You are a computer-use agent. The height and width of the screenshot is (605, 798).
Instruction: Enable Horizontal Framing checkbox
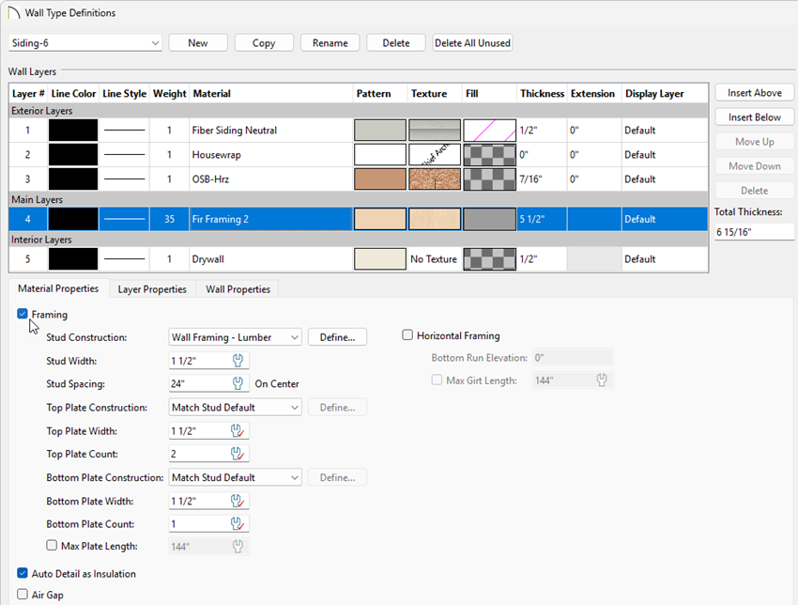[x=407, y=335]
